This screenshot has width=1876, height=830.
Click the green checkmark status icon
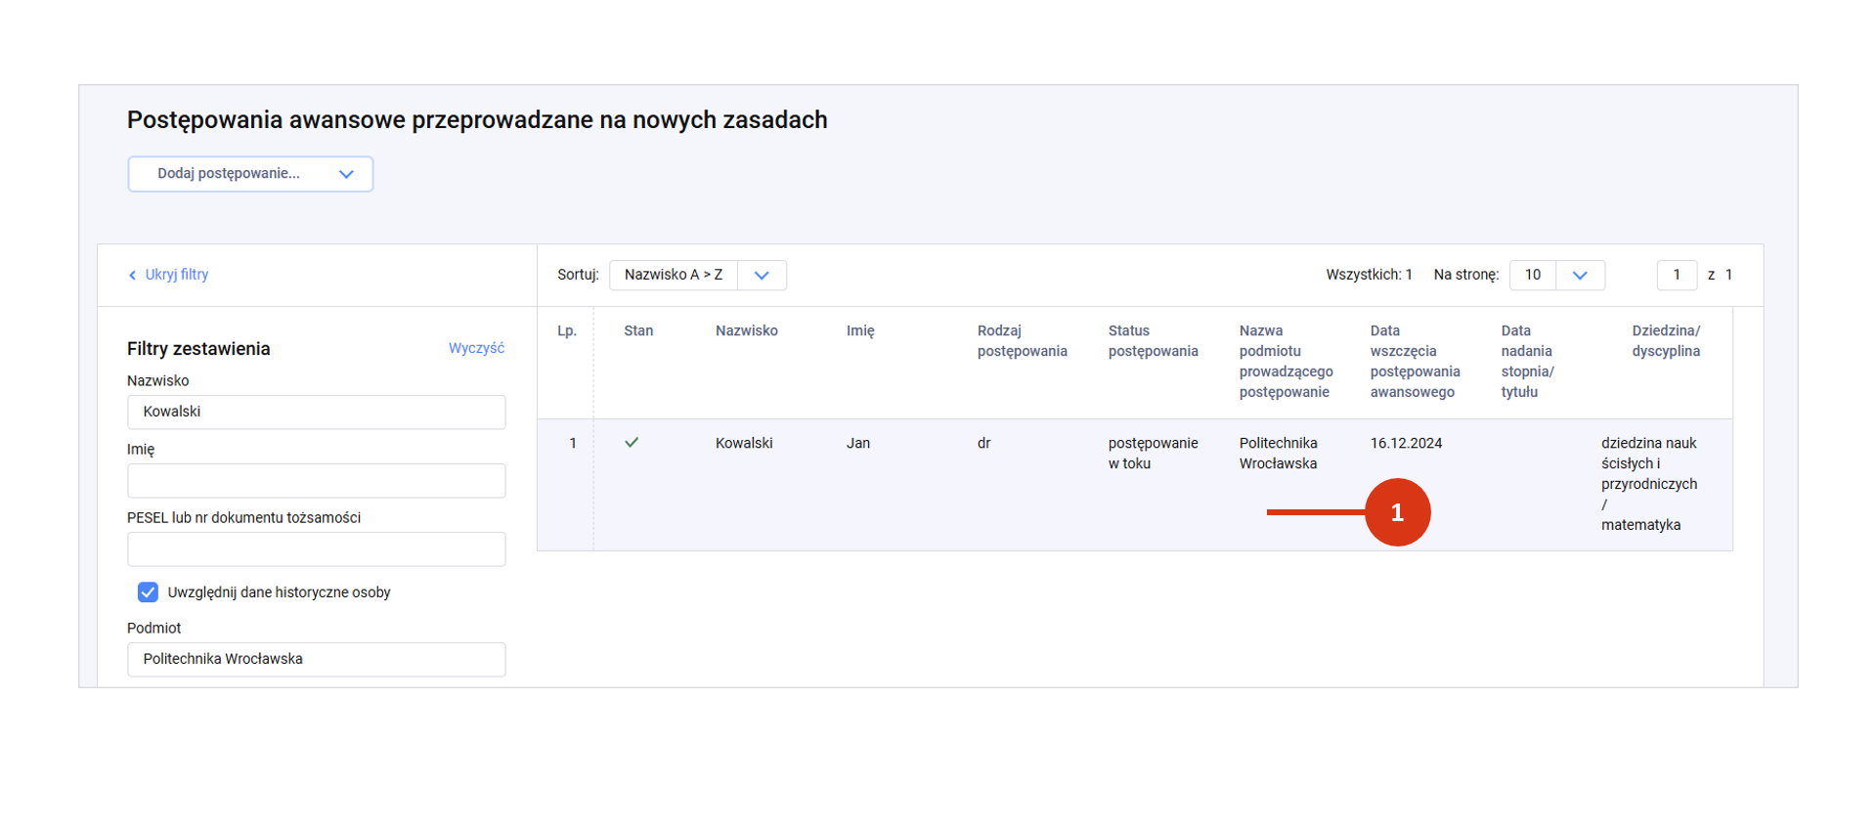tap(632, 443)
